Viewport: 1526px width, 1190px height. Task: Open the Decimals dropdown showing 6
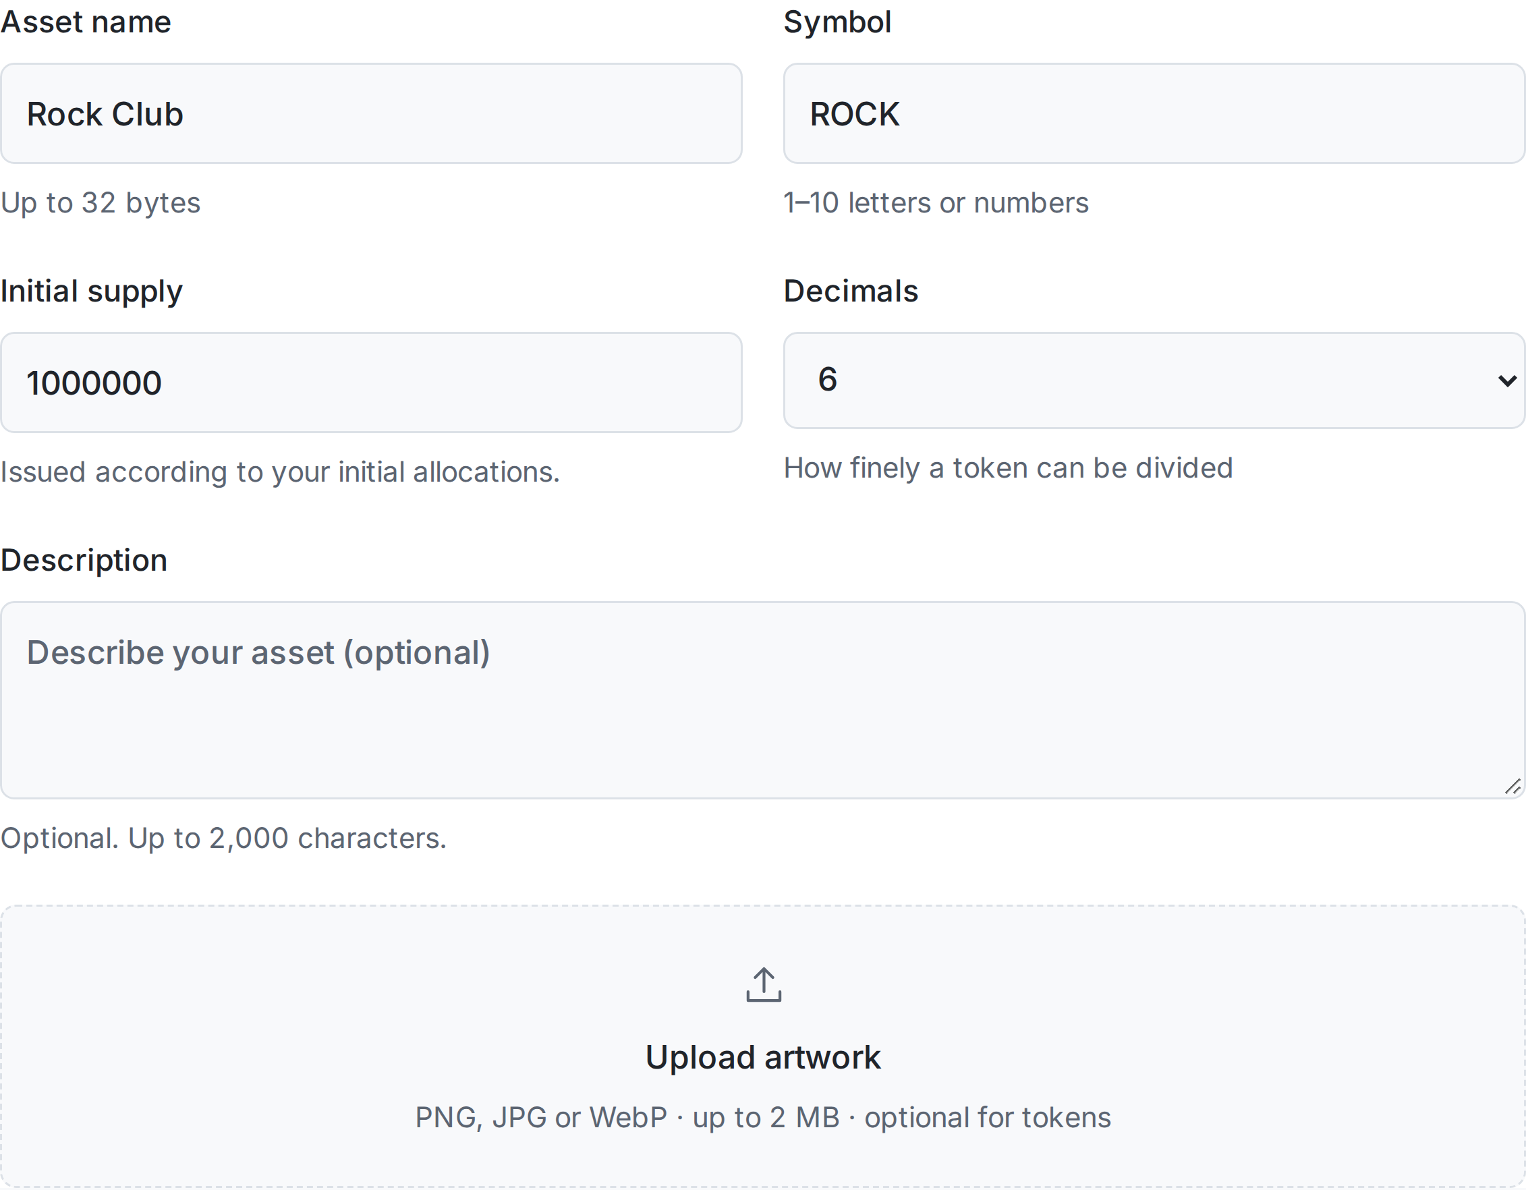click(x=1154, y=380)
